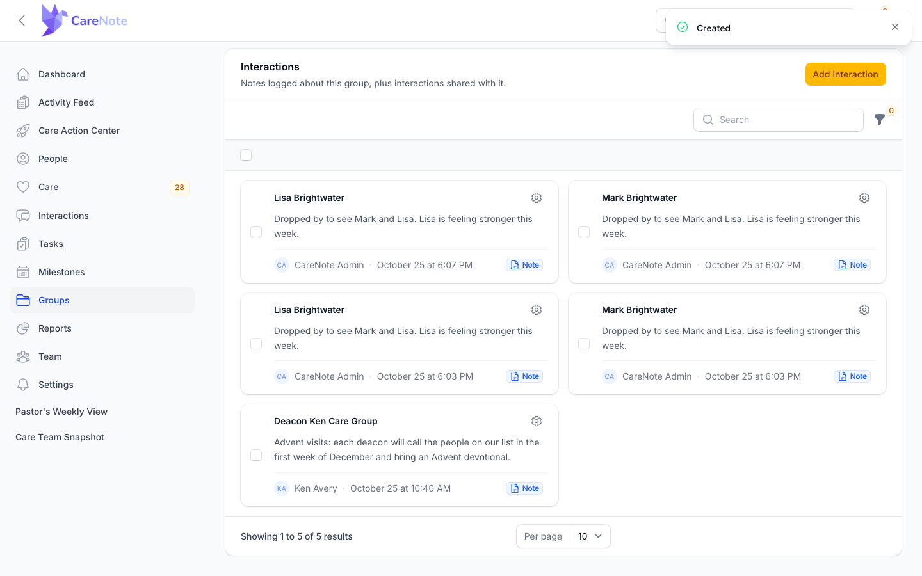Screen dimensions: 922x576
Task: Click the CA avatar on Lisa Brightwater 6:03 PM card
Action: pyautogui.click(x=282, y=376)
